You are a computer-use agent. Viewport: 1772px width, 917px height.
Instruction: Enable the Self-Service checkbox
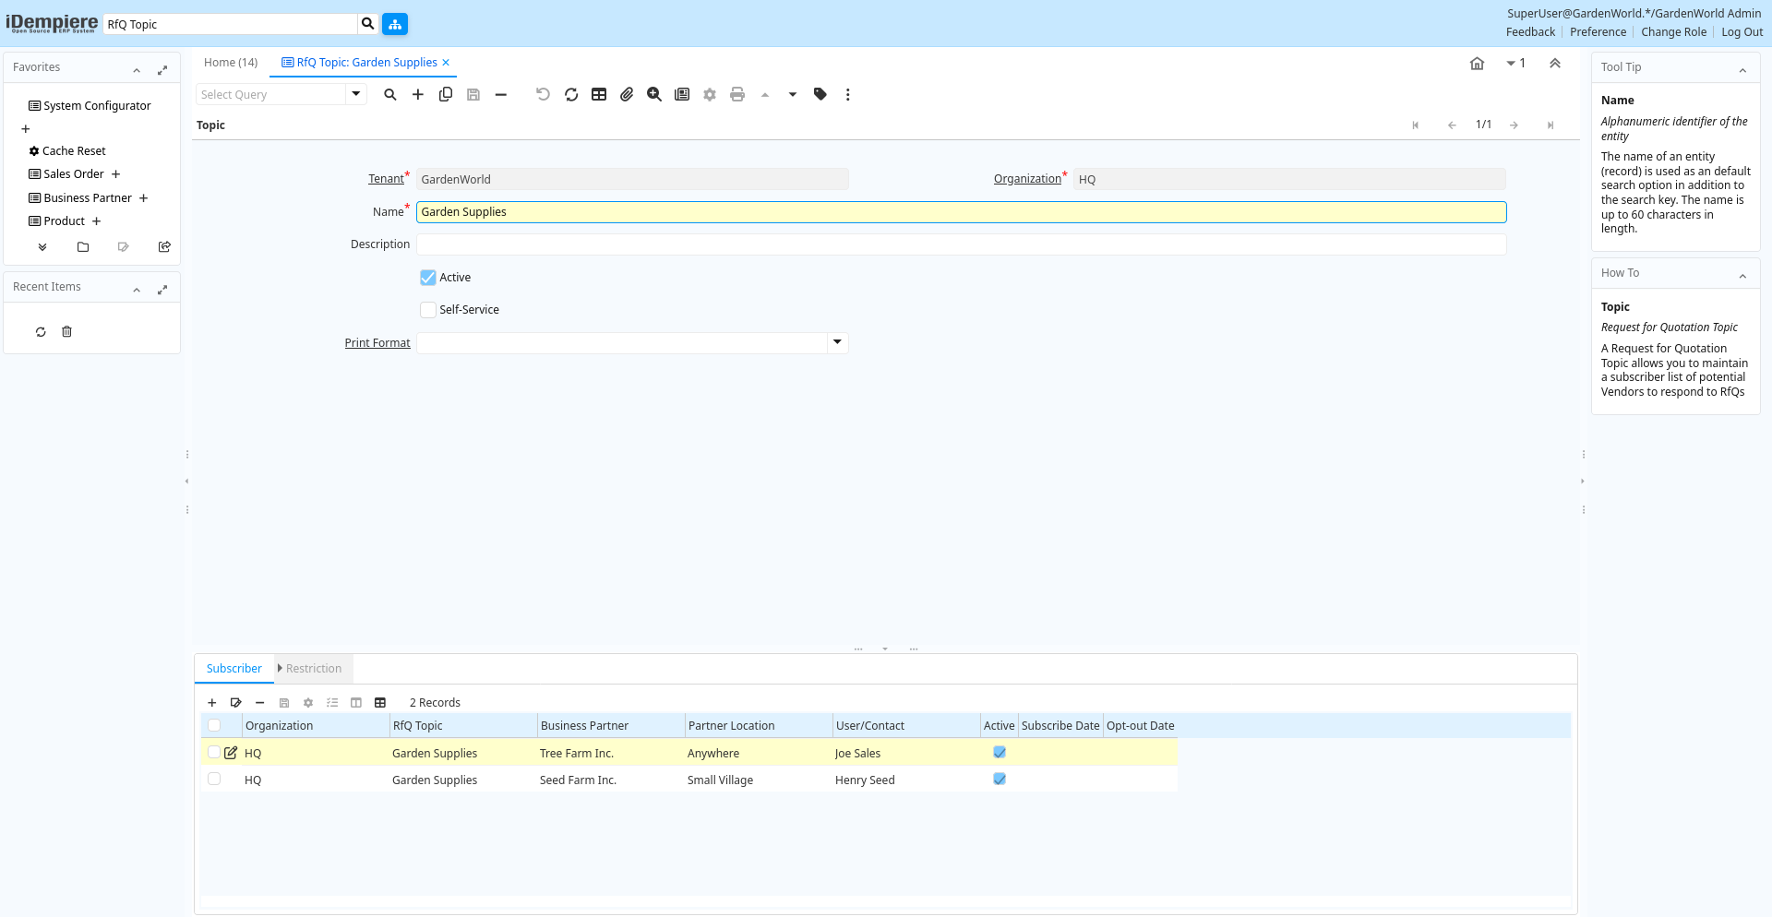click(428, 310)
